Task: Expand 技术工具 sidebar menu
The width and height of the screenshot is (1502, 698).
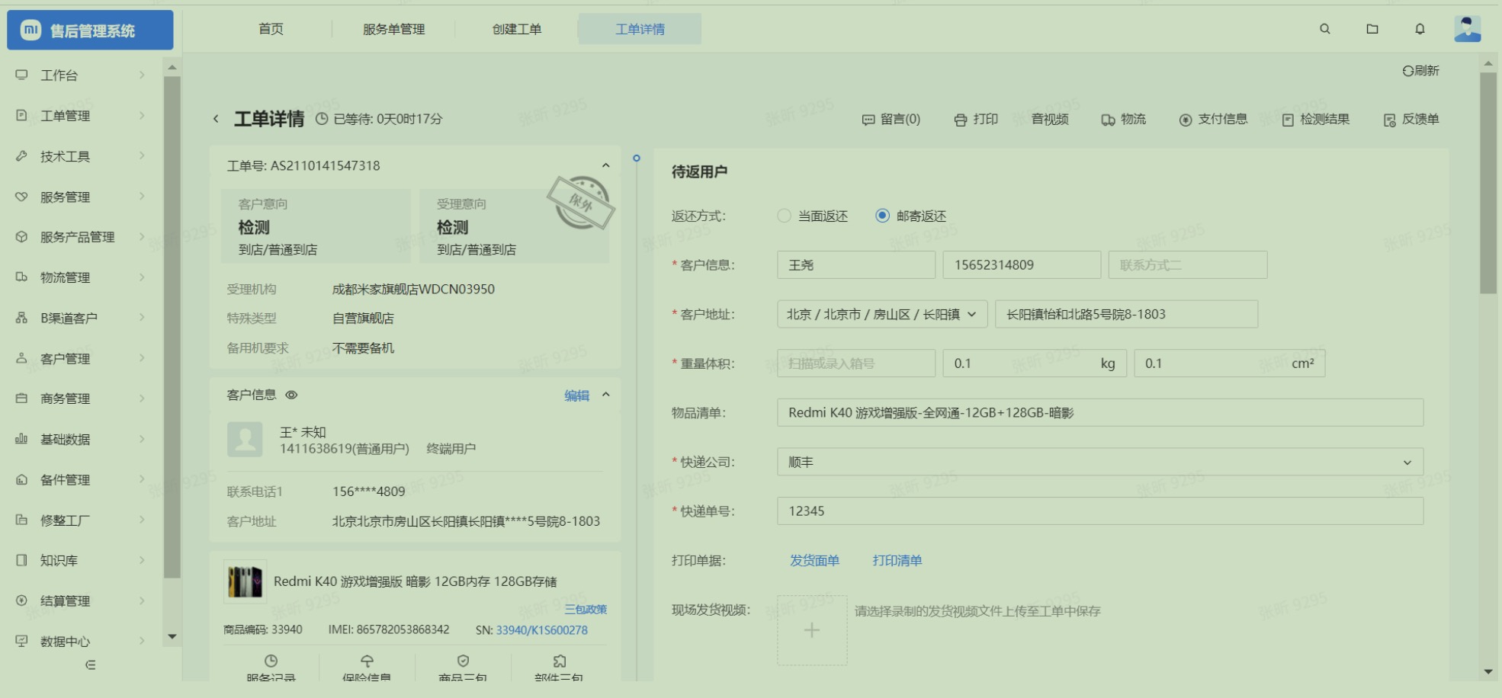Action: (81, 156)
